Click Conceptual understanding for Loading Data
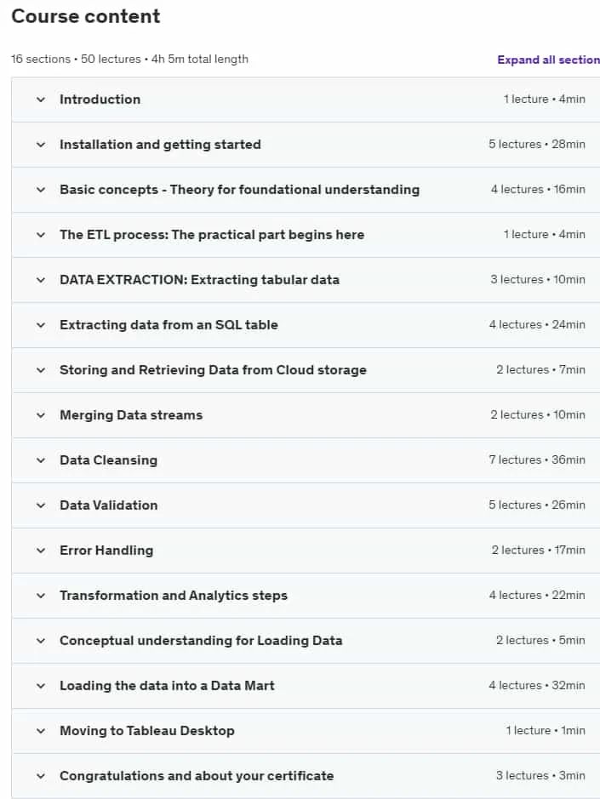 (201, 641)
